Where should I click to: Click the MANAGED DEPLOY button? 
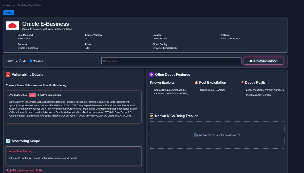(x=263, y=61)
